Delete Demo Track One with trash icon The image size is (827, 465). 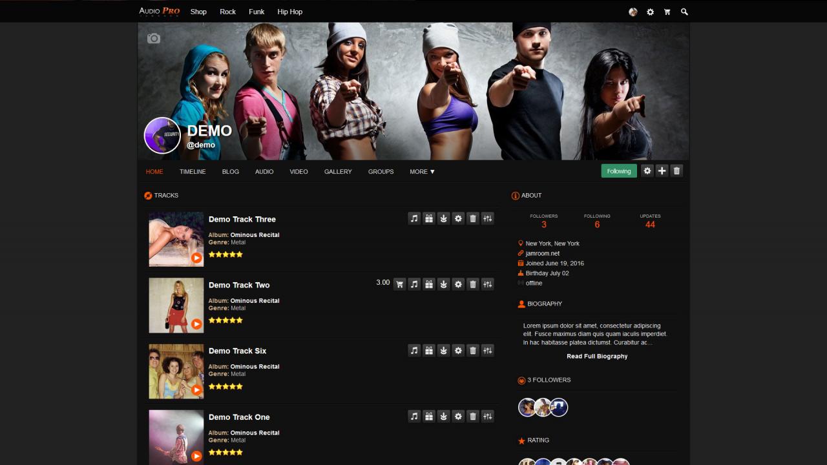tap(473, 416)
